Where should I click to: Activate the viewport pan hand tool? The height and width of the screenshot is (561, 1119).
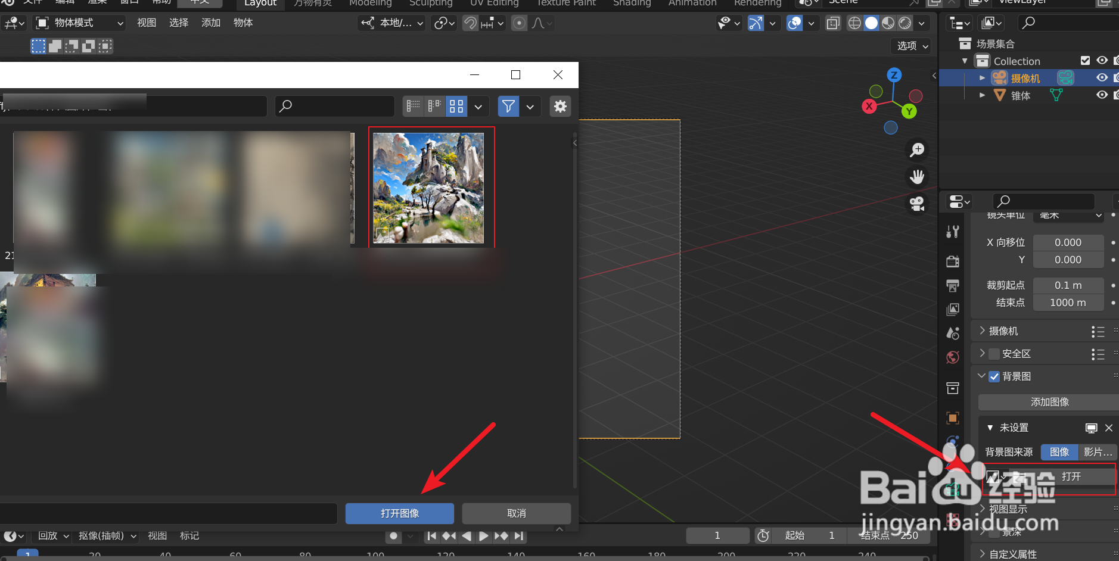coord(917,177)
